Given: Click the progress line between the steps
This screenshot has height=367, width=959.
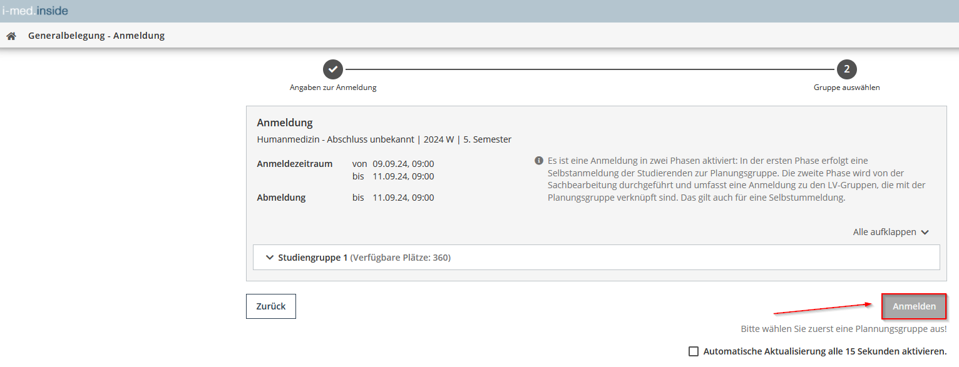Looking at the screenshot, I should [590, 69].
